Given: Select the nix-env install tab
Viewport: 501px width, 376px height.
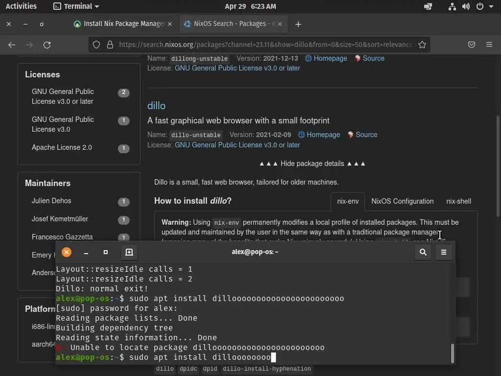Looking at the screenshot, I should coord(348,201).
